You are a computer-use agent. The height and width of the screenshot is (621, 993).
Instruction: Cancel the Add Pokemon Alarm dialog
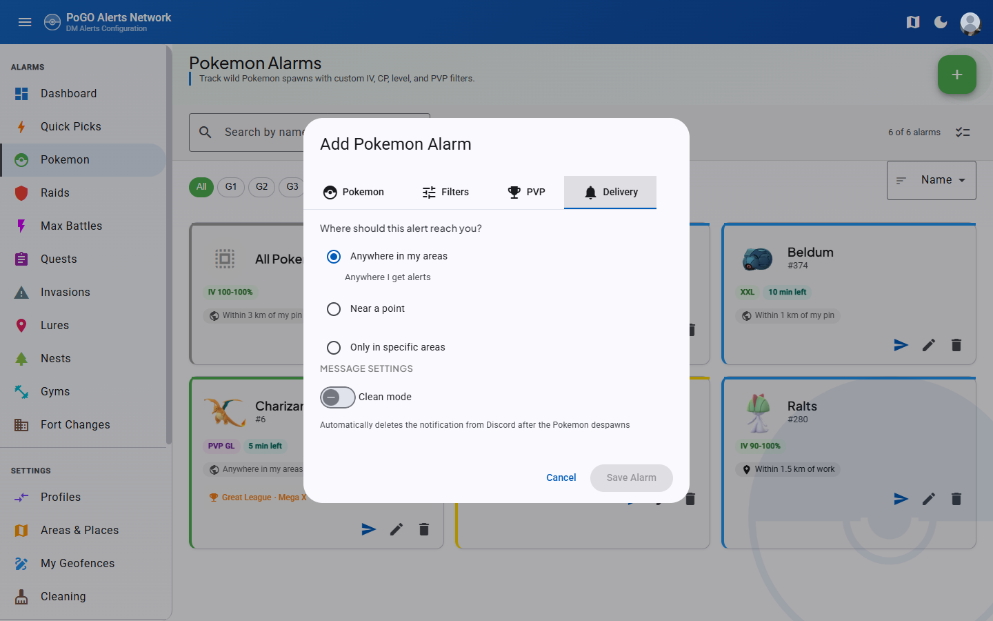(x=561, y=477)
